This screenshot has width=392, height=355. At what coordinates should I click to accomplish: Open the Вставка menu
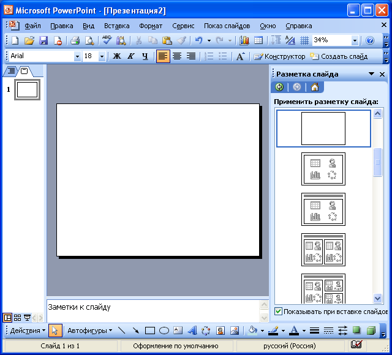click(117, 26)
